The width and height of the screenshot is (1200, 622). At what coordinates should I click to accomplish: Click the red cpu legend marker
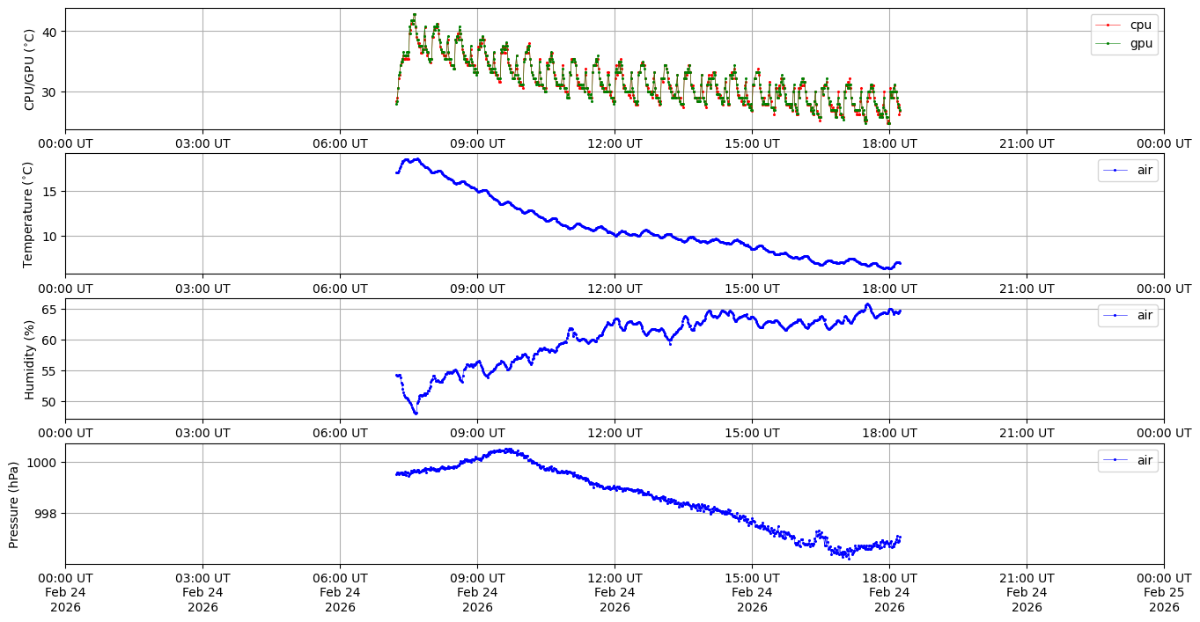tap(1107, 25)
